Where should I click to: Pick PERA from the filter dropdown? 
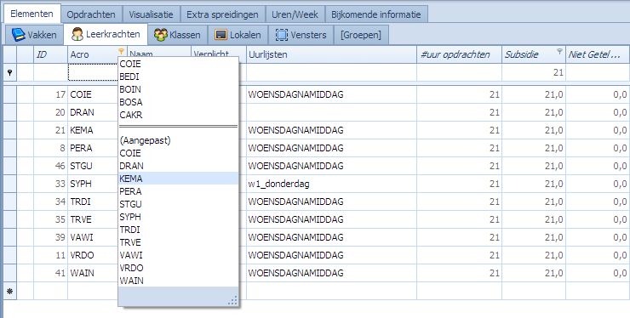click(178, 191)
